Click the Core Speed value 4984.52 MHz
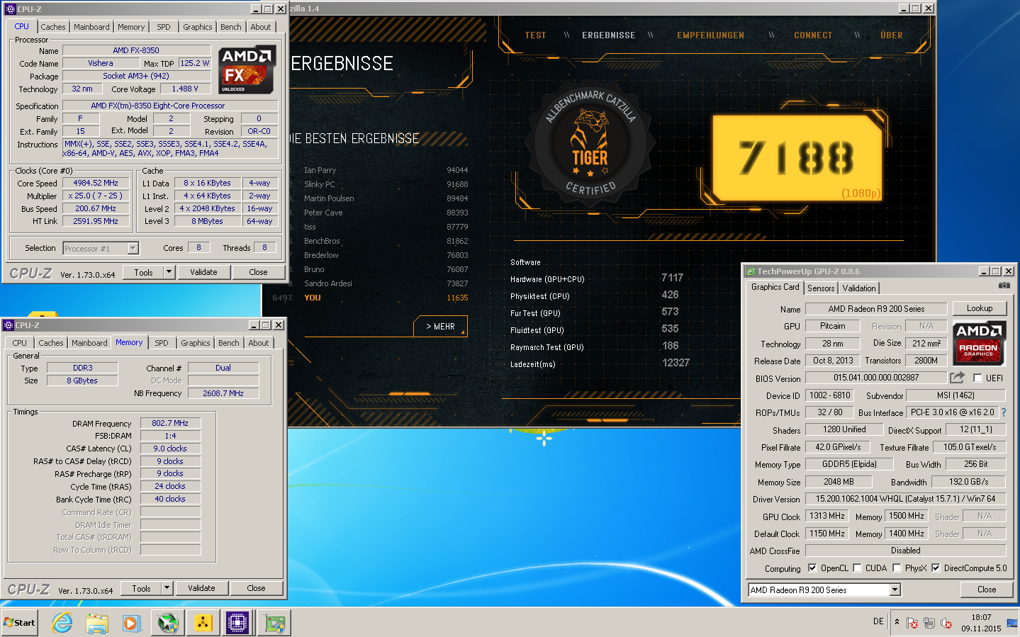Viewport: 1020px width, 637px height. click(96, 183)
